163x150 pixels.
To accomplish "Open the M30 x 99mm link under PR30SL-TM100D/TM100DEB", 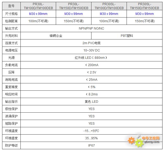I will (109, 14).
